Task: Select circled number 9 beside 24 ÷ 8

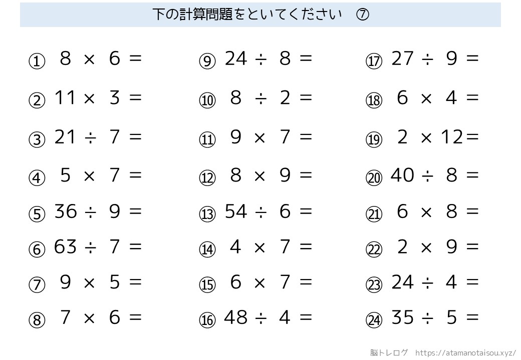Action: click(207, 61)
